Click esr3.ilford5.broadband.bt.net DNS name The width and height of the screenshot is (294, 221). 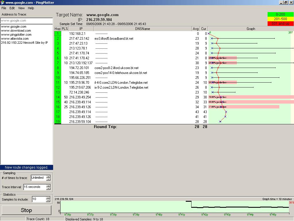click(114, 39)
